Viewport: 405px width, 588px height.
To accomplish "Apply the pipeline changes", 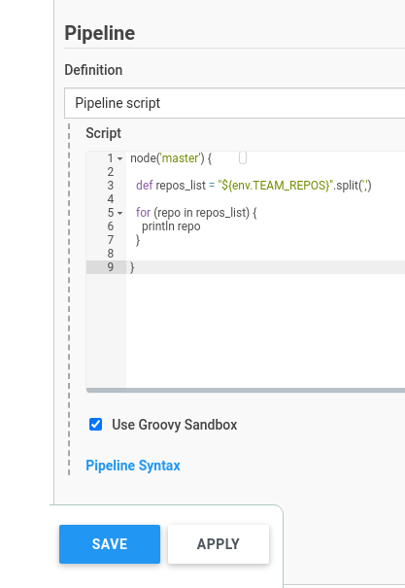I will (x=219, y=544).
